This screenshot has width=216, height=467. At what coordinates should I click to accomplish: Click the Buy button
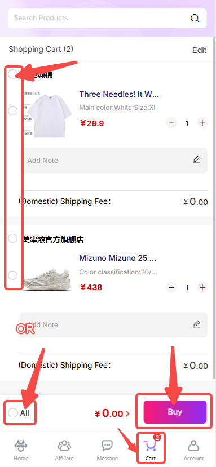[175, 412]
